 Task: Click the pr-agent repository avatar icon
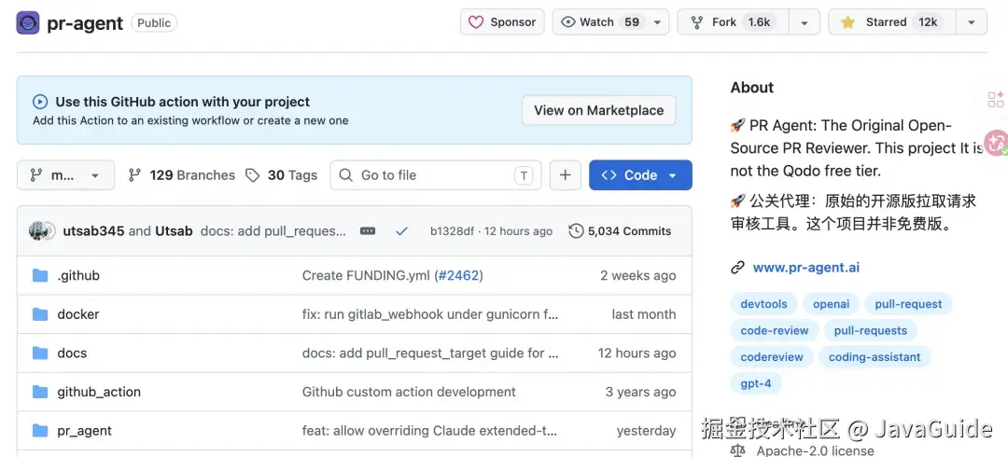click(x=28, y=23)
